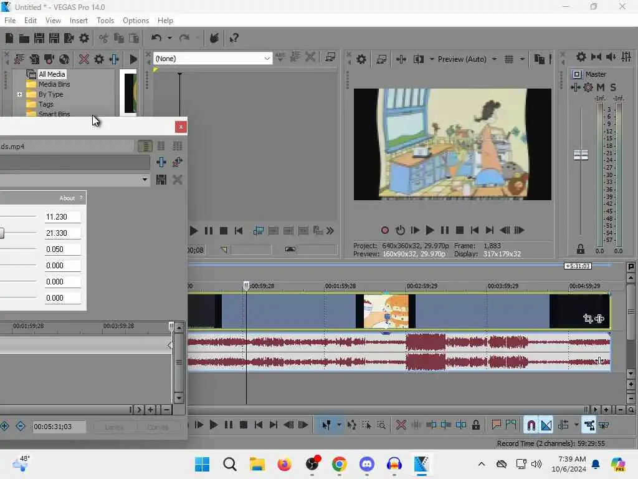This screenshot has height=479, width=638.
Task: Click the Get Media from Web globe icon
Action: click(x=64, y=59)
